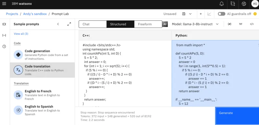Click the yellow guardrails info indicator
This screenshot has height=125, width=259.
255,14
